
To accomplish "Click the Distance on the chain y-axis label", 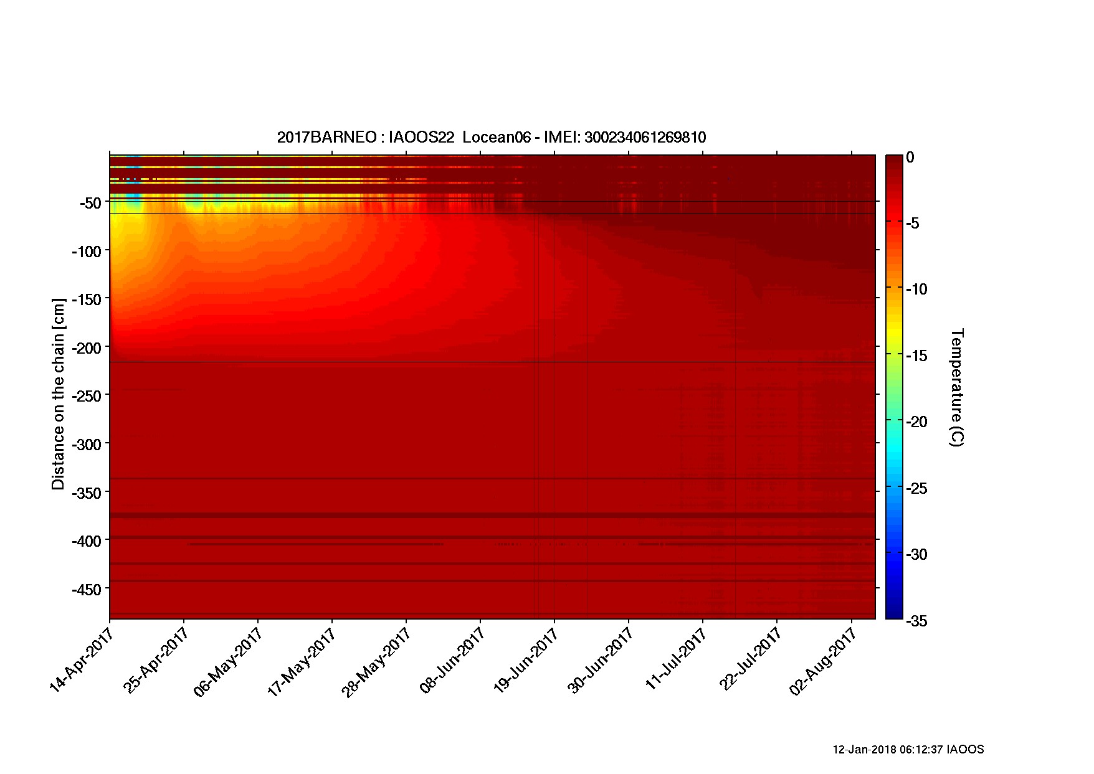I will [58, 394].
